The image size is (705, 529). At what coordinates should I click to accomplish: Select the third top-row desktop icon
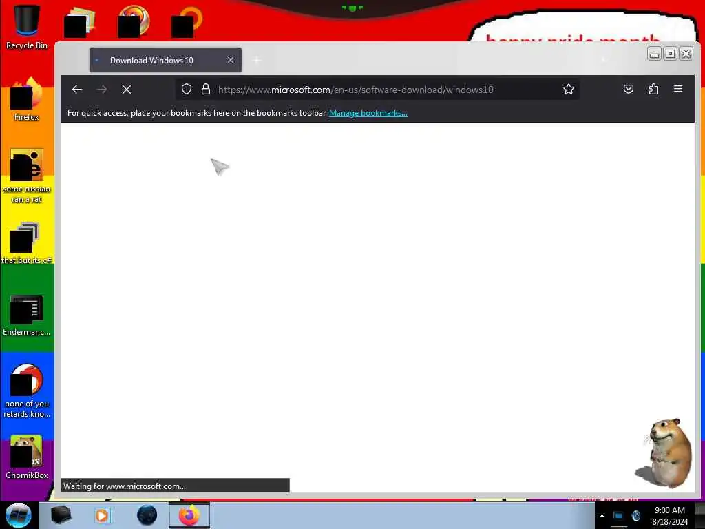(x=134, y=21)
